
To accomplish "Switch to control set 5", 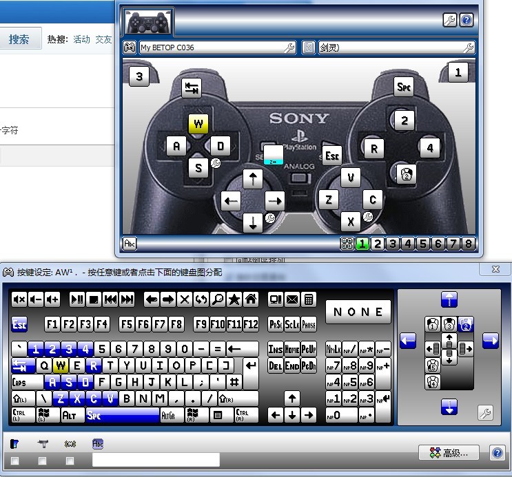I will [423, 244].
